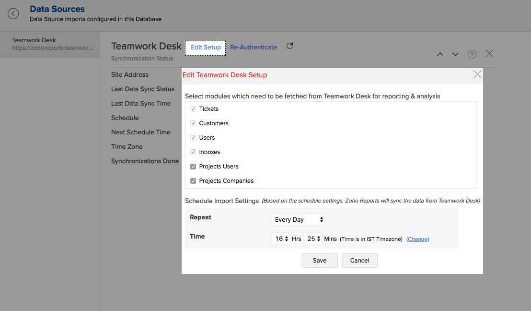Click the Change timezone link
Image resolution: width=531 pixels, height=311 pixels.
(x=417, y=239)
